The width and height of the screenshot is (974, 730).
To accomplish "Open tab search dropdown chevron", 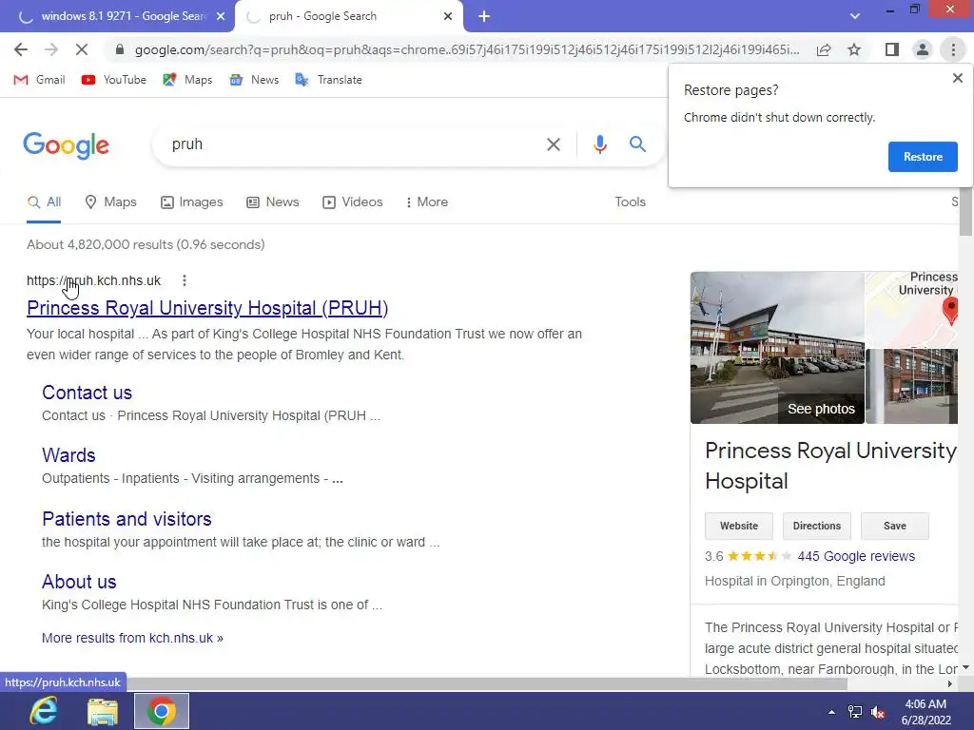I will coord(855,16).
